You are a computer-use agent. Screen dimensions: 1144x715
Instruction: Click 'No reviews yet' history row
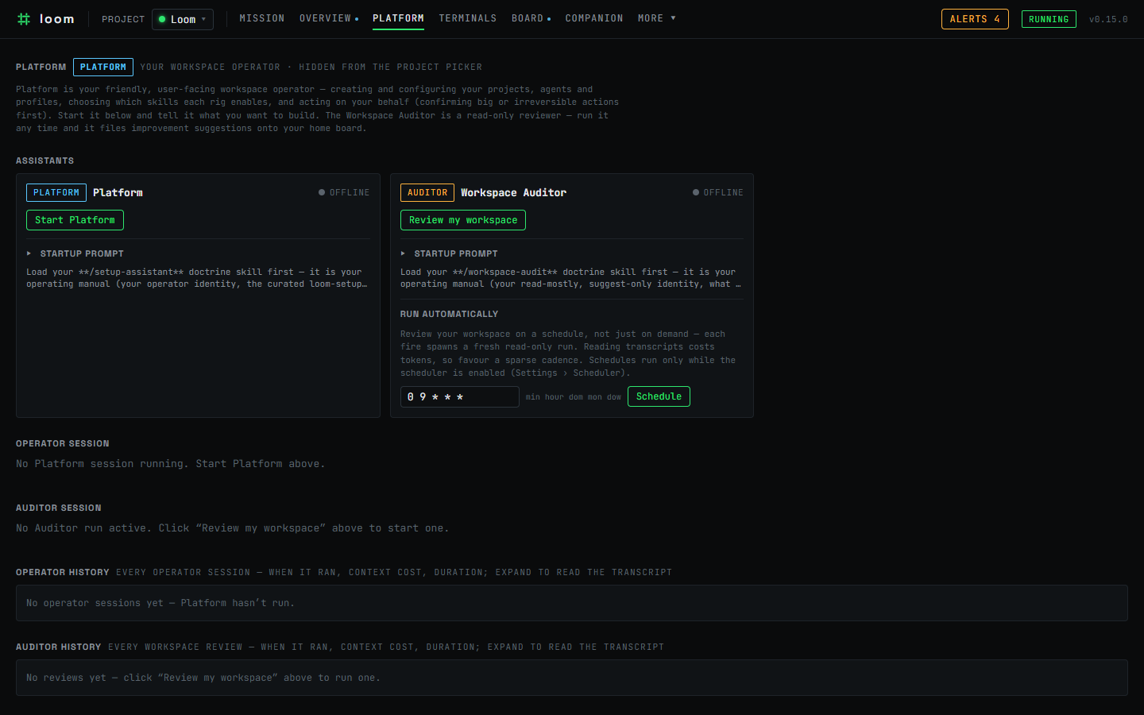572,678
